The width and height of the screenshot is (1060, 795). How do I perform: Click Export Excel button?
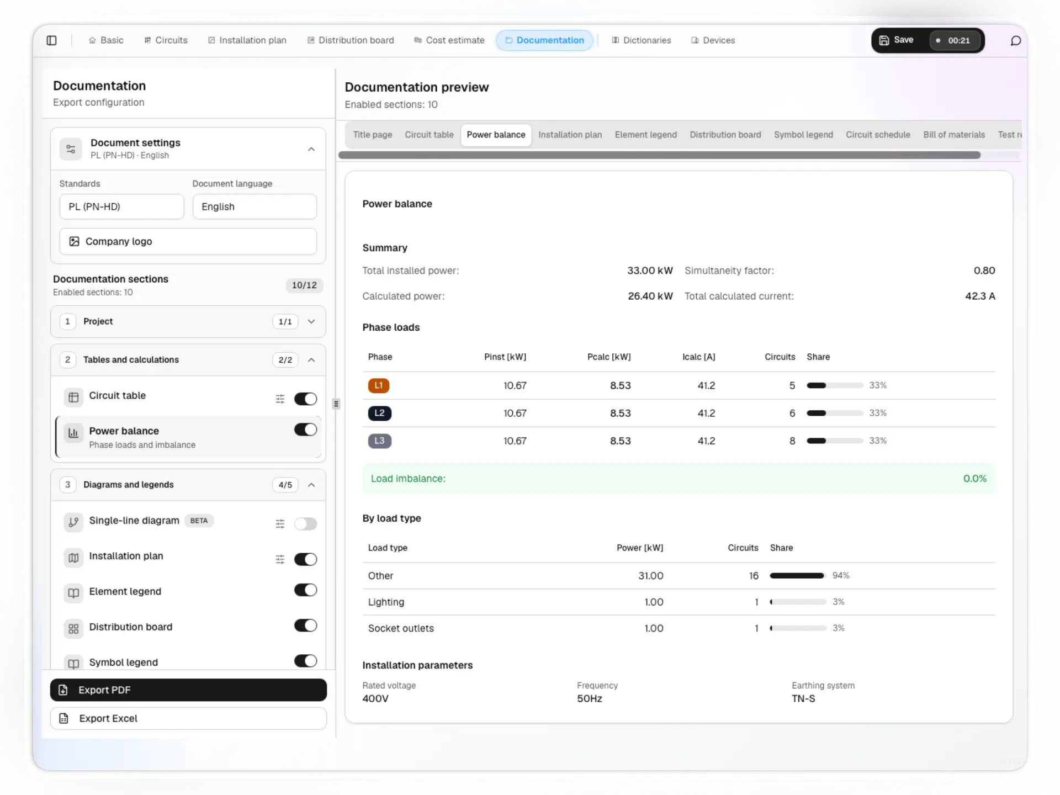188,718
